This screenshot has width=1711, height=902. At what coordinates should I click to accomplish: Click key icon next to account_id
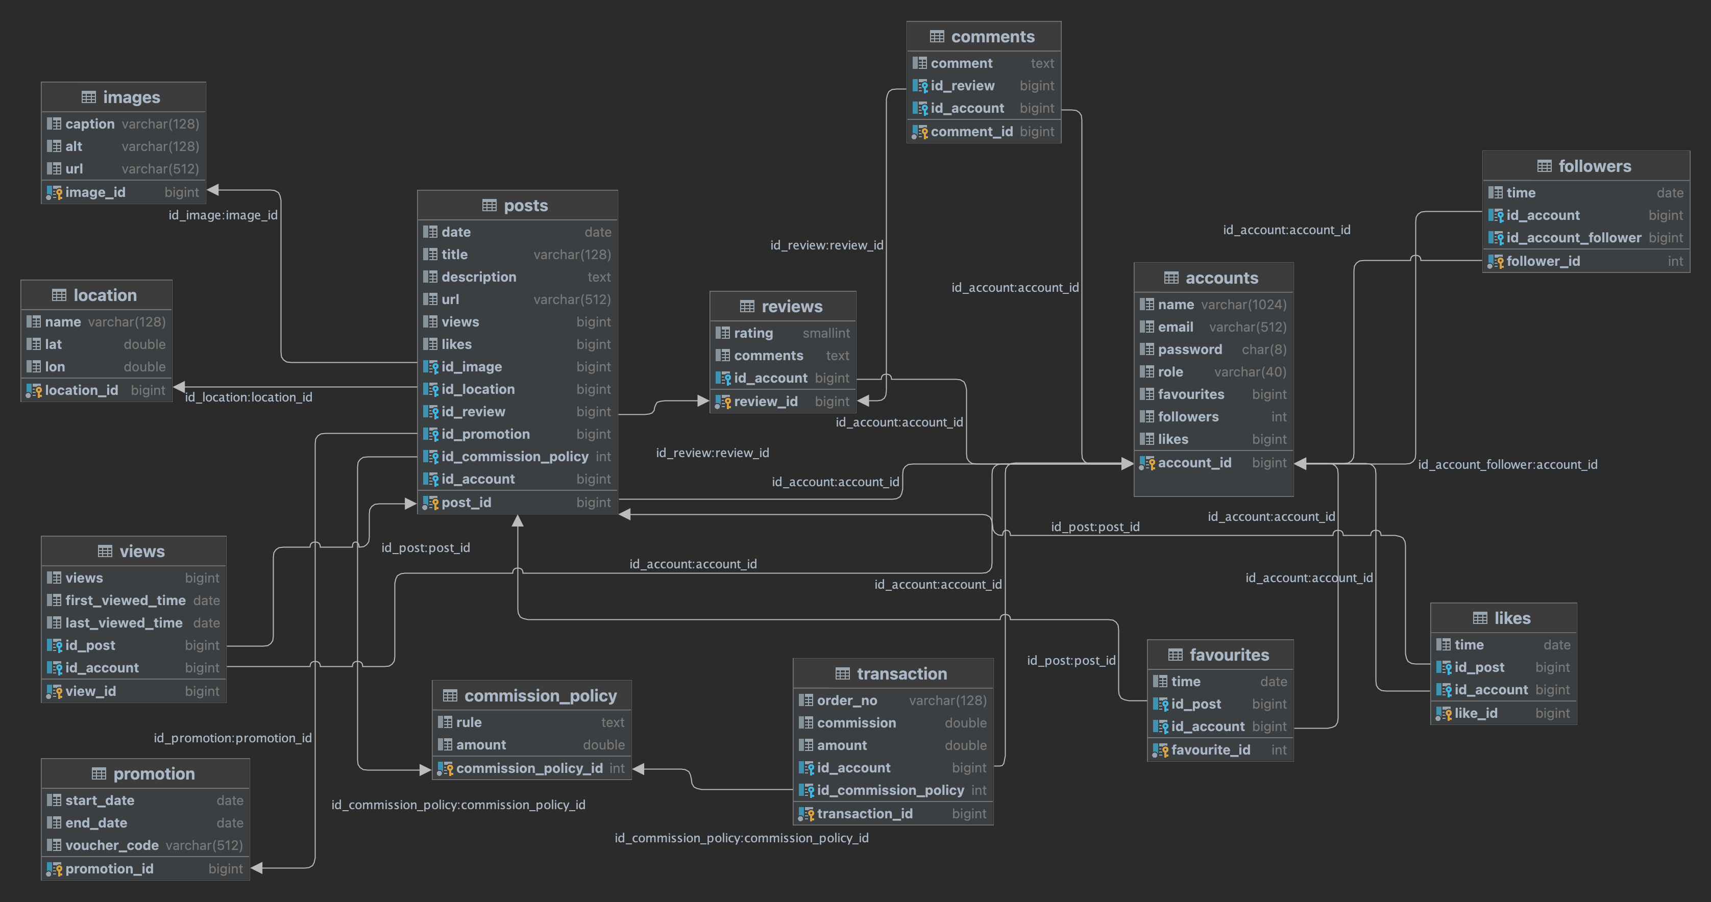(x=1147, y=463)
